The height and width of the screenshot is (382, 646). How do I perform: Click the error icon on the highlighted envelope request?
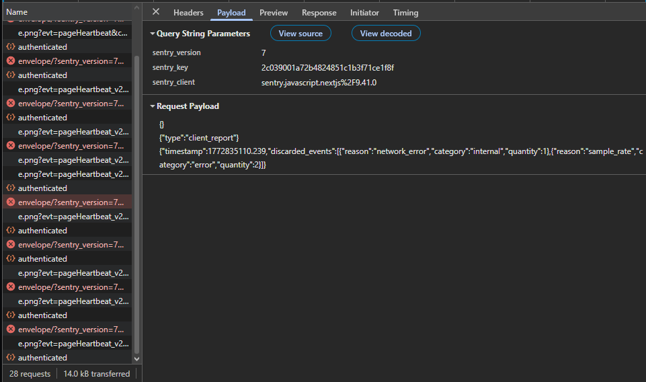point(11,202)
